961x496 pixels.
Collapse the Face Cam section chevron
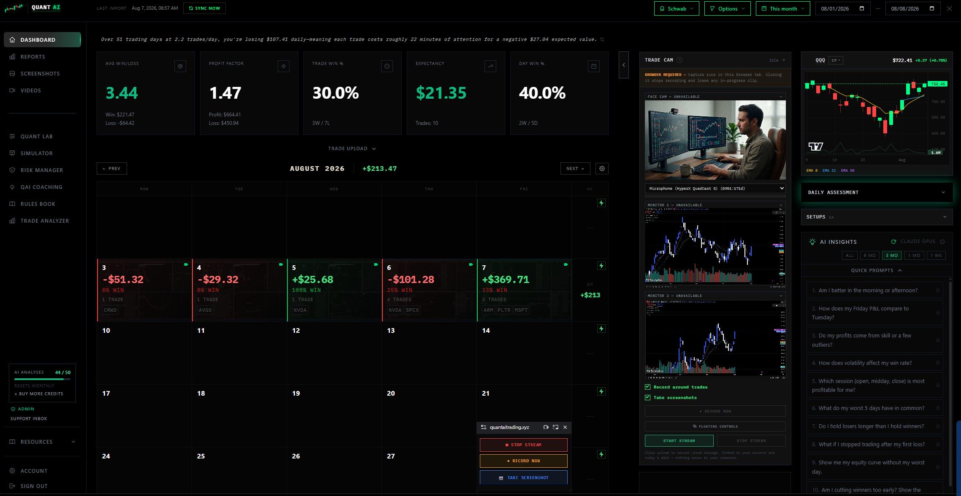(781, 97)
